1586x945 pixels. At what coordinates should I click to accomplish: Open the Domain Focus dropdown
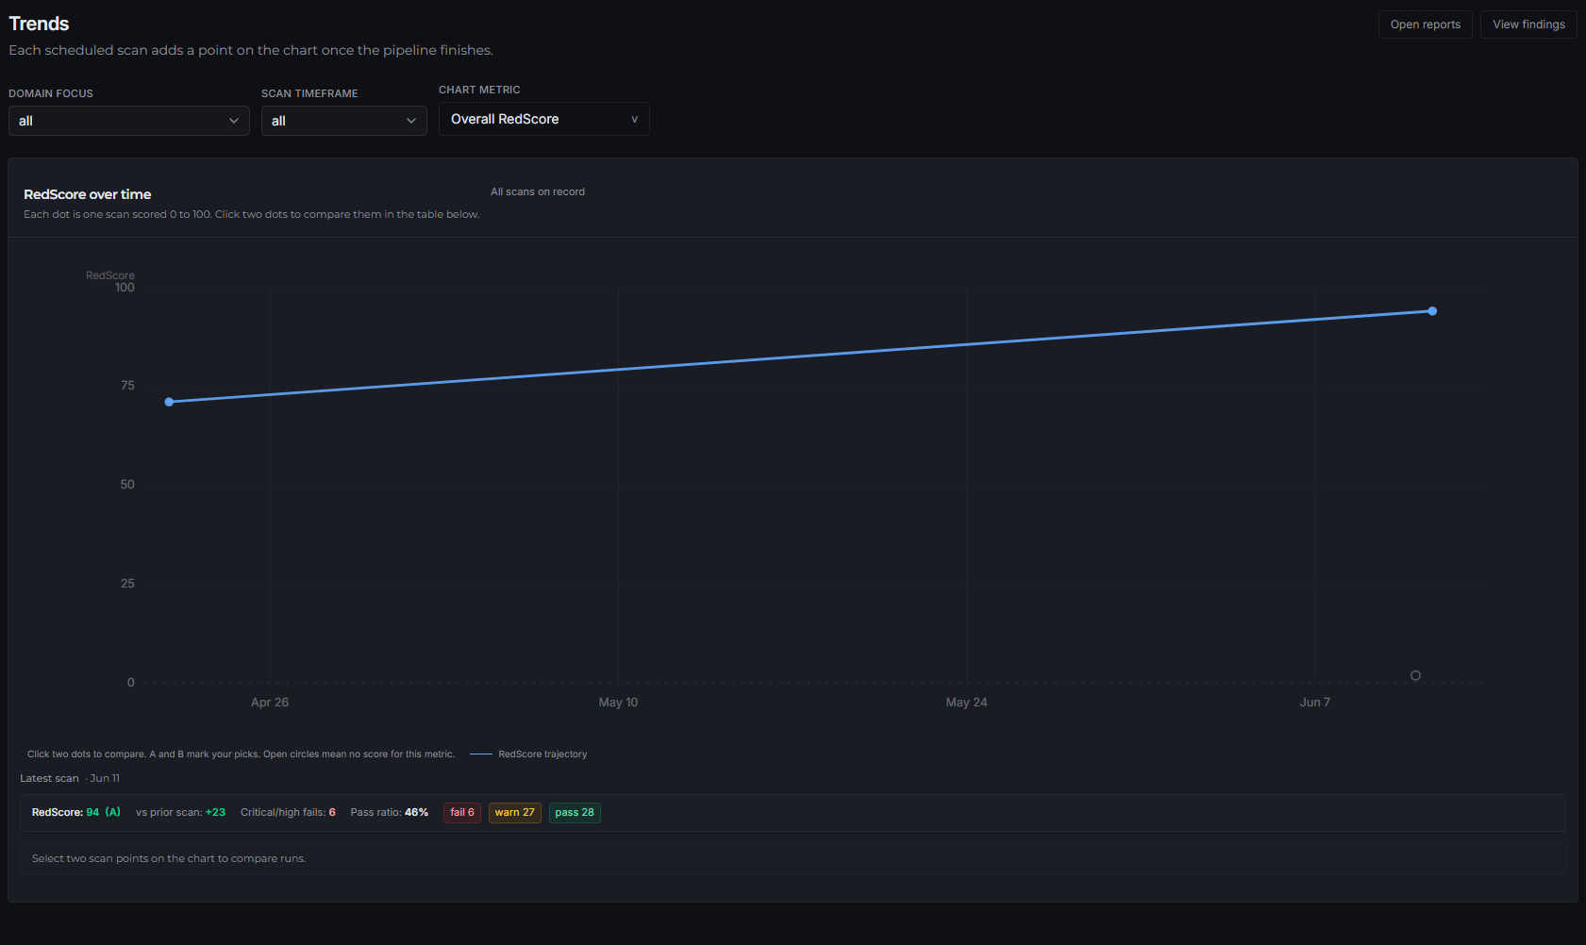(129, 121)
